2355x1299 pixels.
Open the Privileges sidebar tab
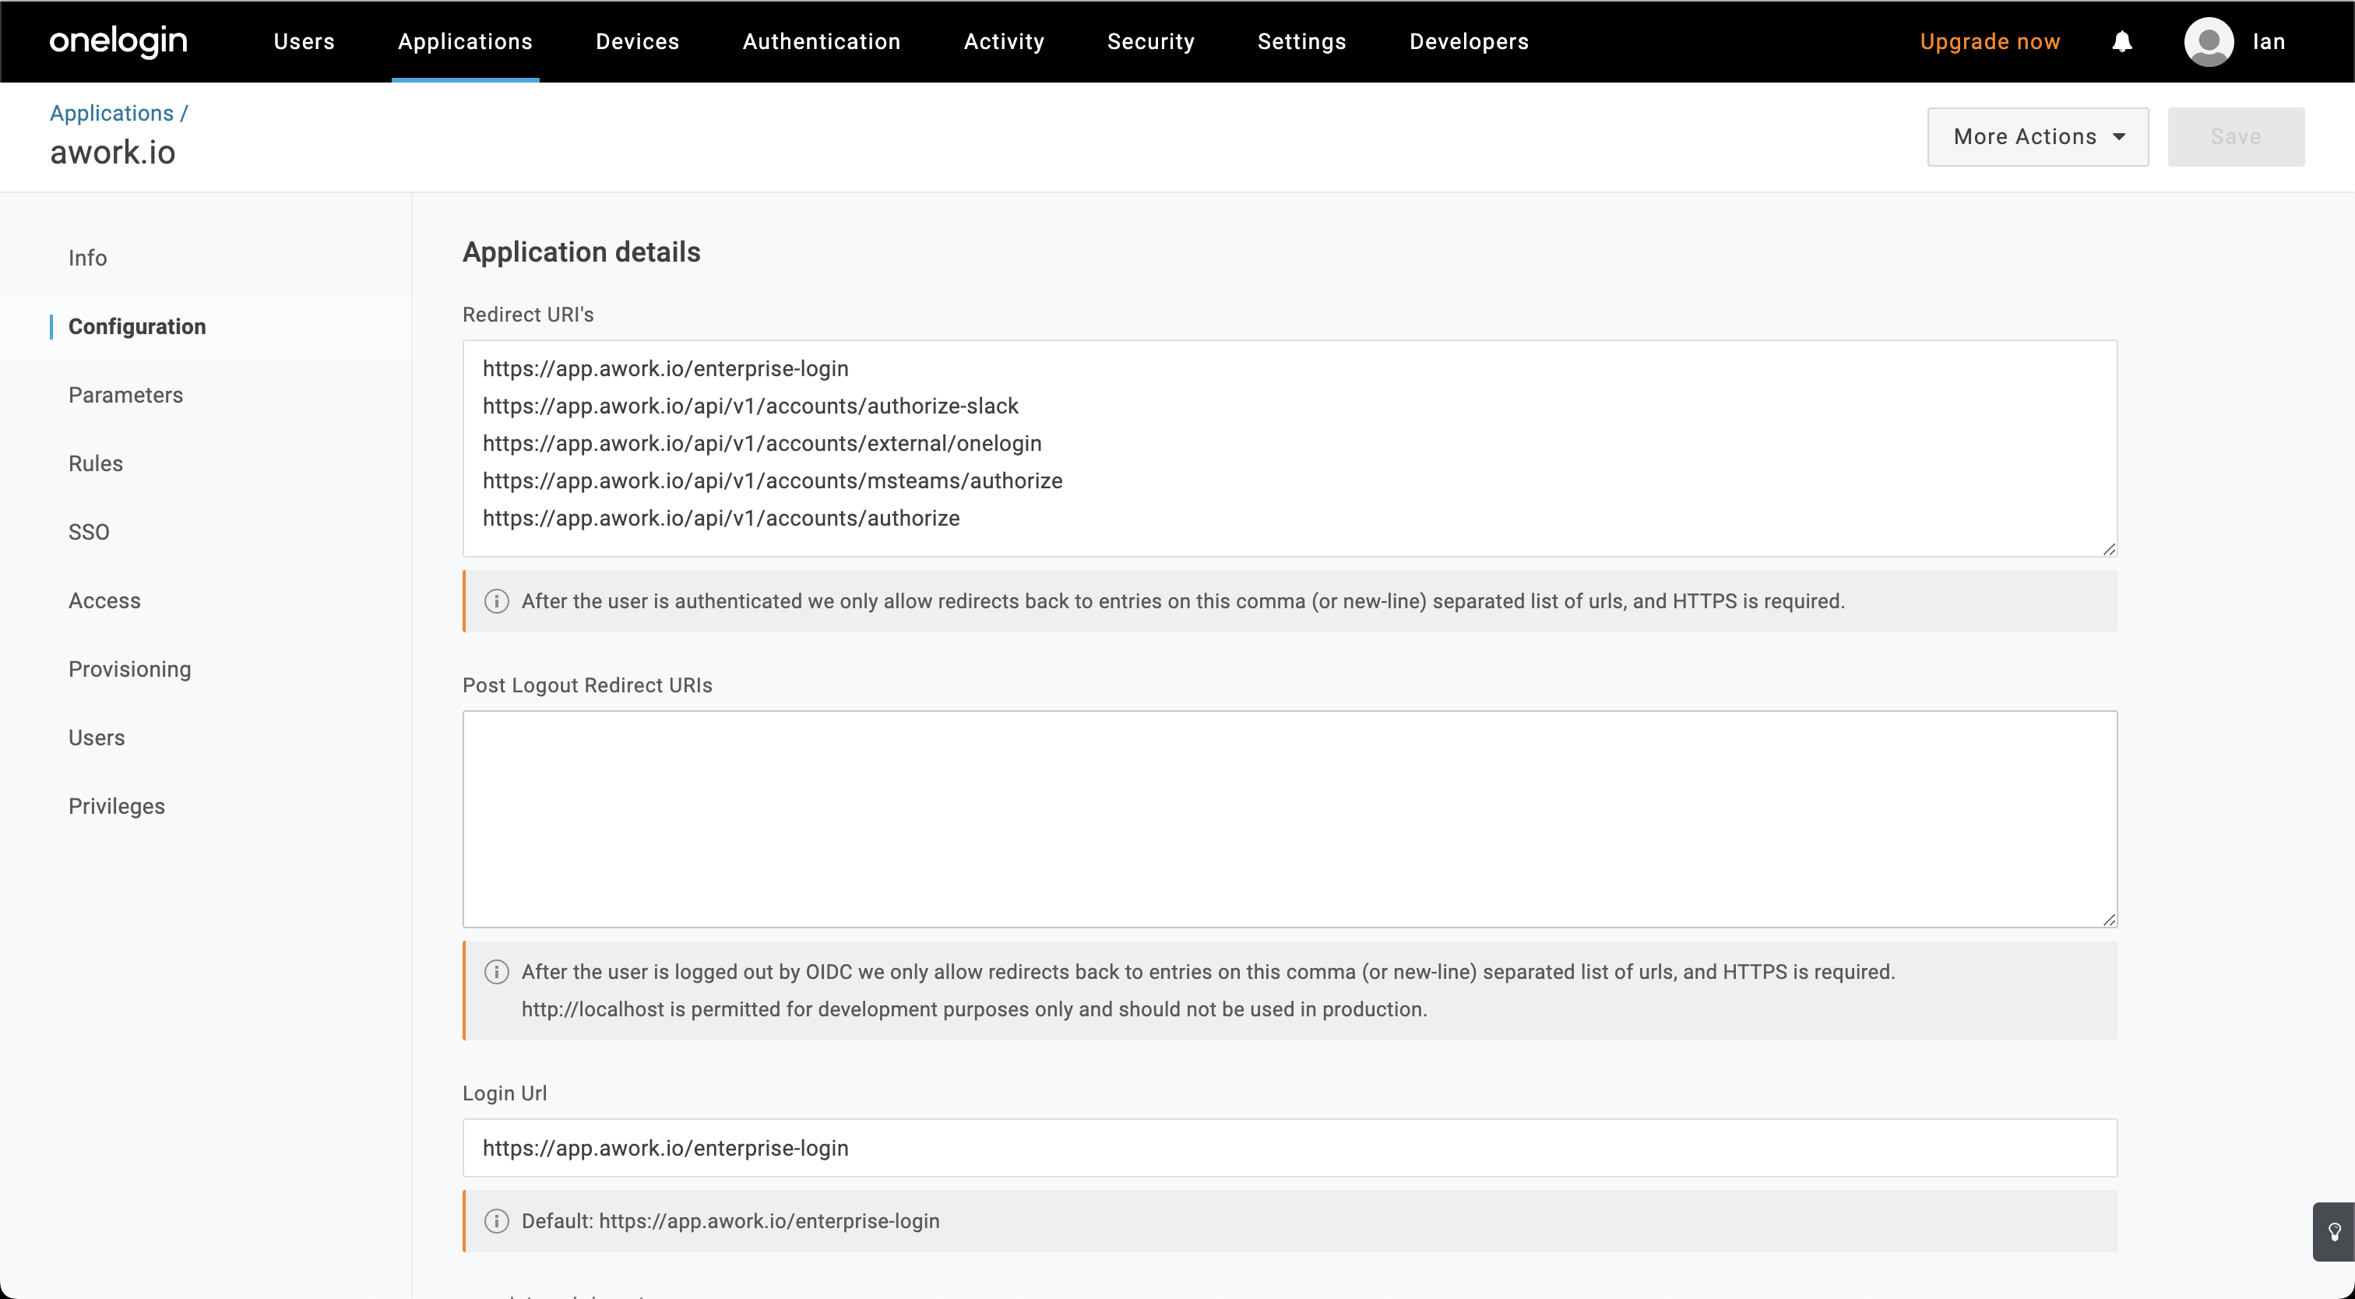(117, 807)
